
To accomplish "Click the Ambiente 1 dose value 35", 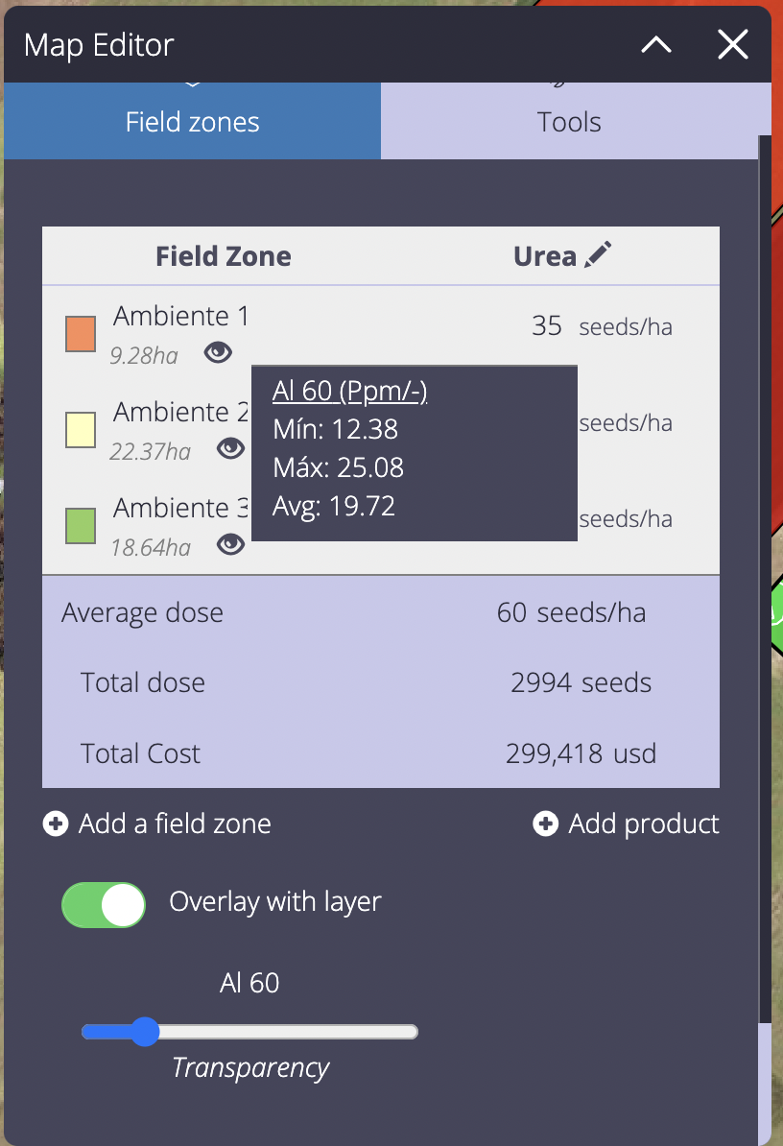I will coord(546,326).
